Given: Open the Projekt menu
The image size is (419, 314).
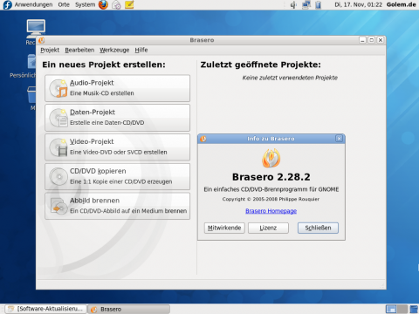Looking at the screenshot, I should click(x=50, y=50).
